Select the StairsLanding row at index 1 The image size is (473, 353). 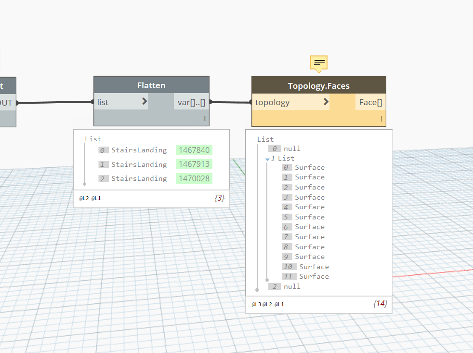point(156,164)
